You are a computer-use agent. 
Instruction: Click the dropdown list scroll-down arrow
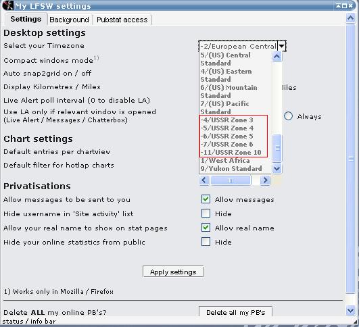tap(277, 169)
